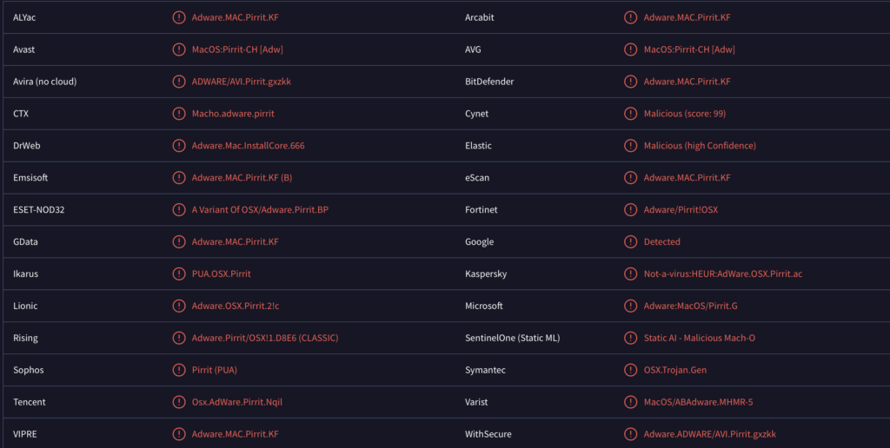This screenshot has height=448, width=890.
Task: Click the warning icon for Microsoft result
Action: pyautogui.click(x=631, y=306)
